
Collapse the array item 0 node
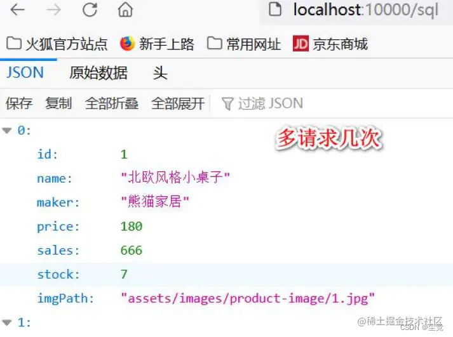coord(6,131)
